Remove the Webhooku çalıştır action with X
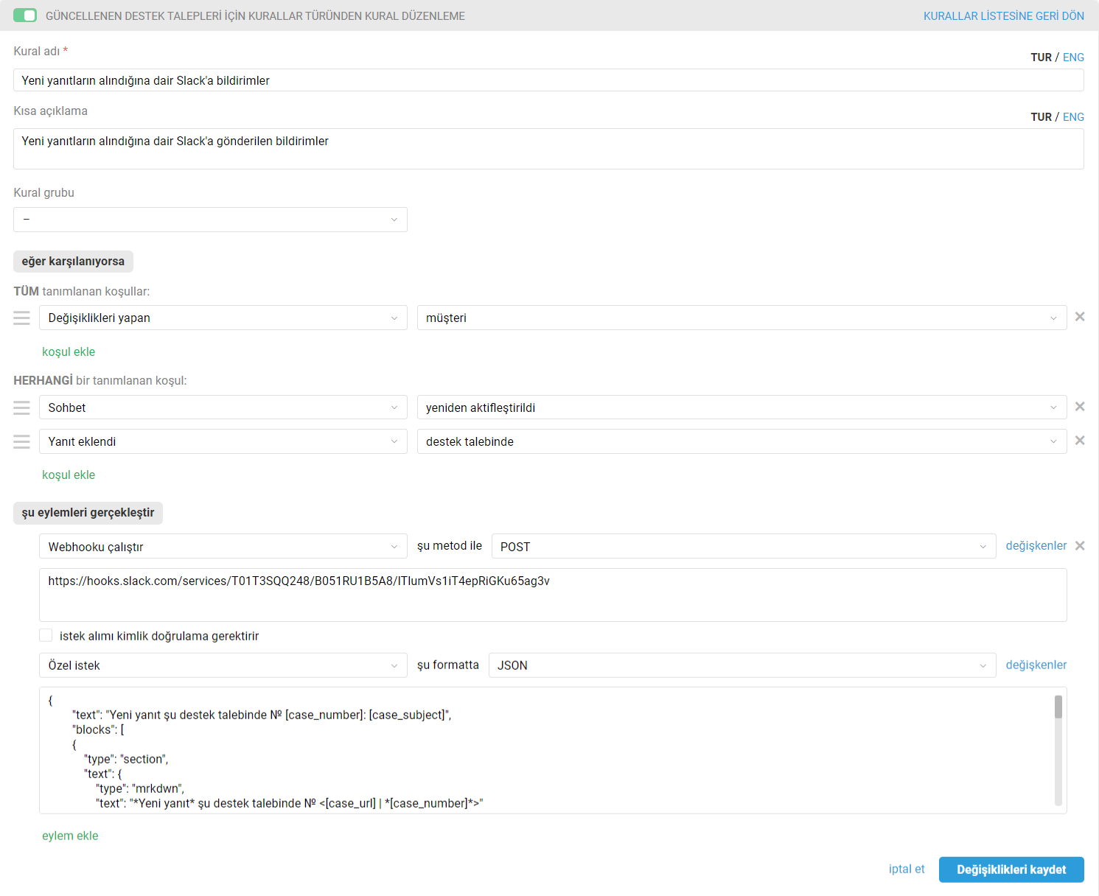This screenshot has width=1099, height=896. [x=1080, y=546]
